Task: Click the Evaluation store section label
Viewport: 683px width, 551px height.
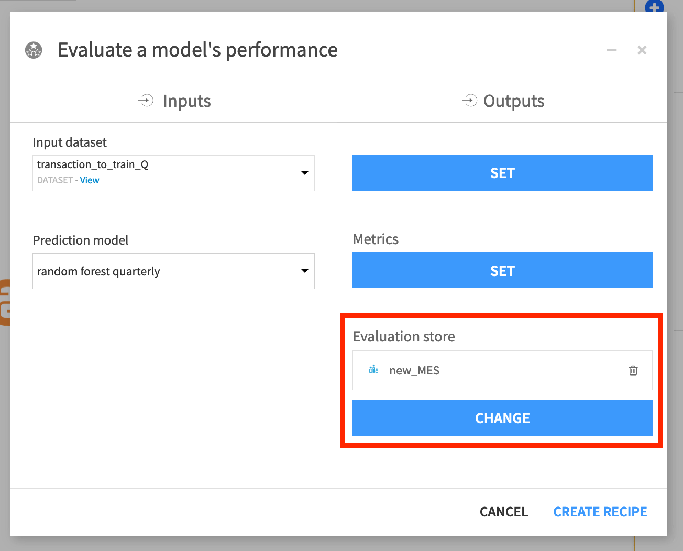Action: [404, 336]
